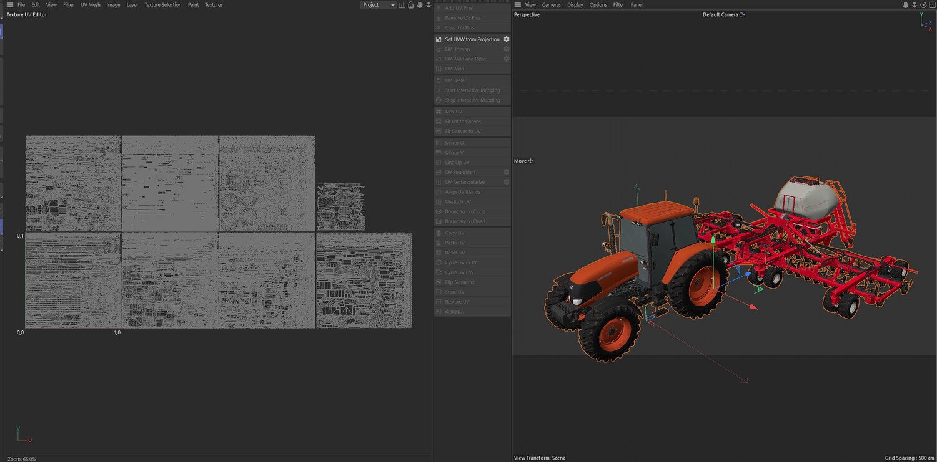Click the Add UV Pins command

coord(472,8)
